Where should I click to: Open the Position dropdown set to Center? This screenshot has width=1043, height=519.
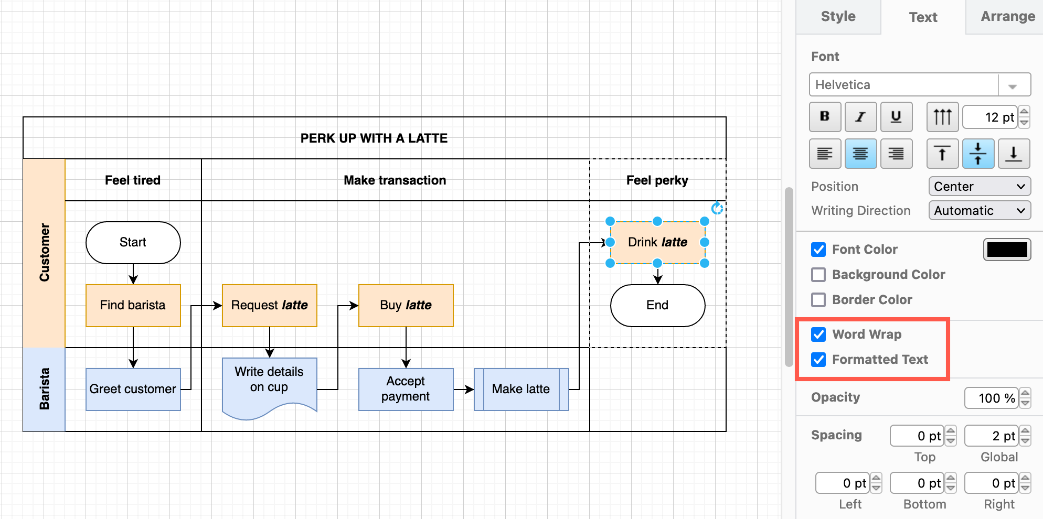pyautogui.click(x=979, y=187)
